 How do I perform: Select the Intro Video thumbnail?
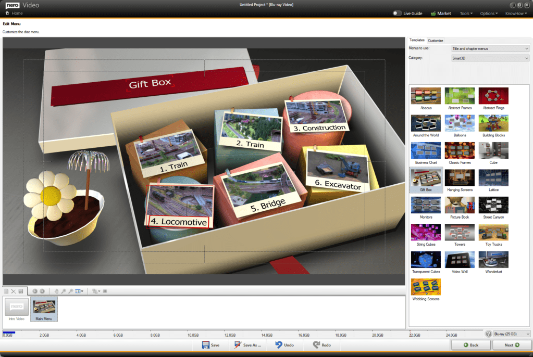tap(16, 309)
